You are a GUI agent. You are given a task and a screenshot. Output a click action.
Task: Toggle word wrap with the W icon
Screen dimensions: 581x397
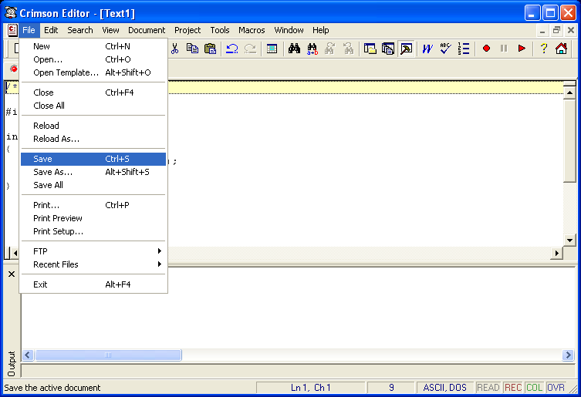pyautogui.click(x=427, y=49)
